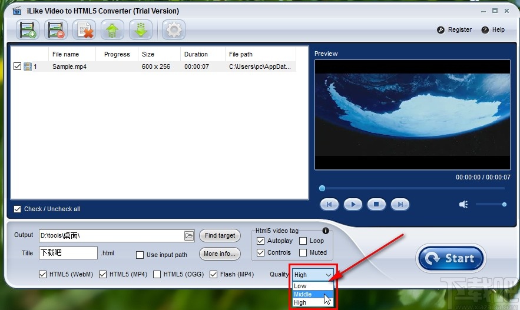The image size is (520, 310).
Task: Enable Use input path checkbox
Action: [x=140, y=255]
